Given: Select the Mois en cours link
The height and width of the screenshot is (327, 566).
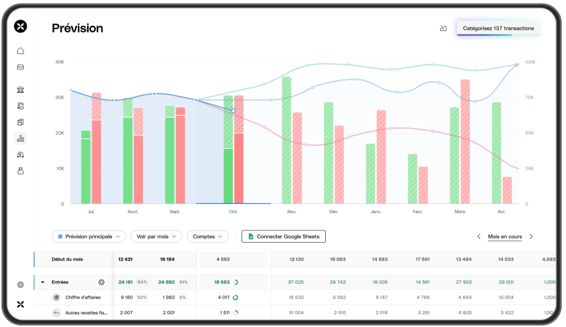Looking at the screenshot, I should pos(505,237).
